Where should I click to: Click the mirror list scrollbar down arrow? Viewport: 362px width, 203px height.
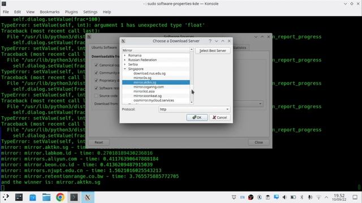[192, 102]
